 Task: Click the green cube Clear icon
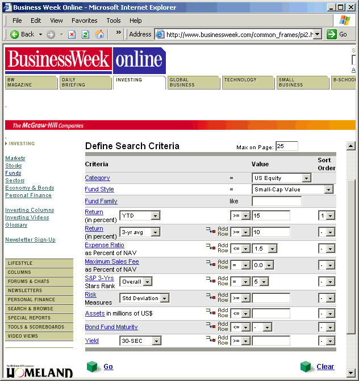click(x=306, y=367)
